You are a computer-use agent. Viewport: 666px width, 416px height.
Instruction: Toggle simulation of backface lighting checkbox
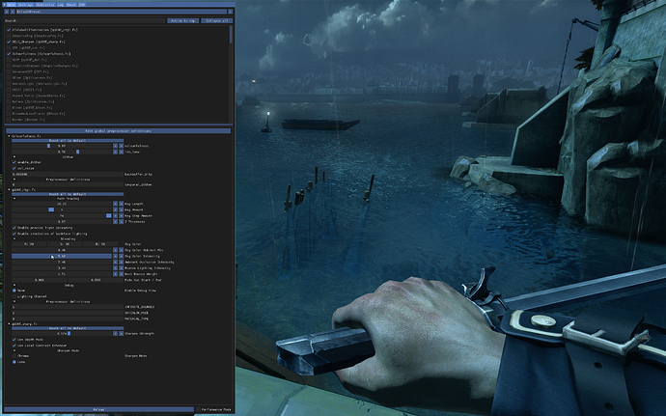tap(14, 234)
